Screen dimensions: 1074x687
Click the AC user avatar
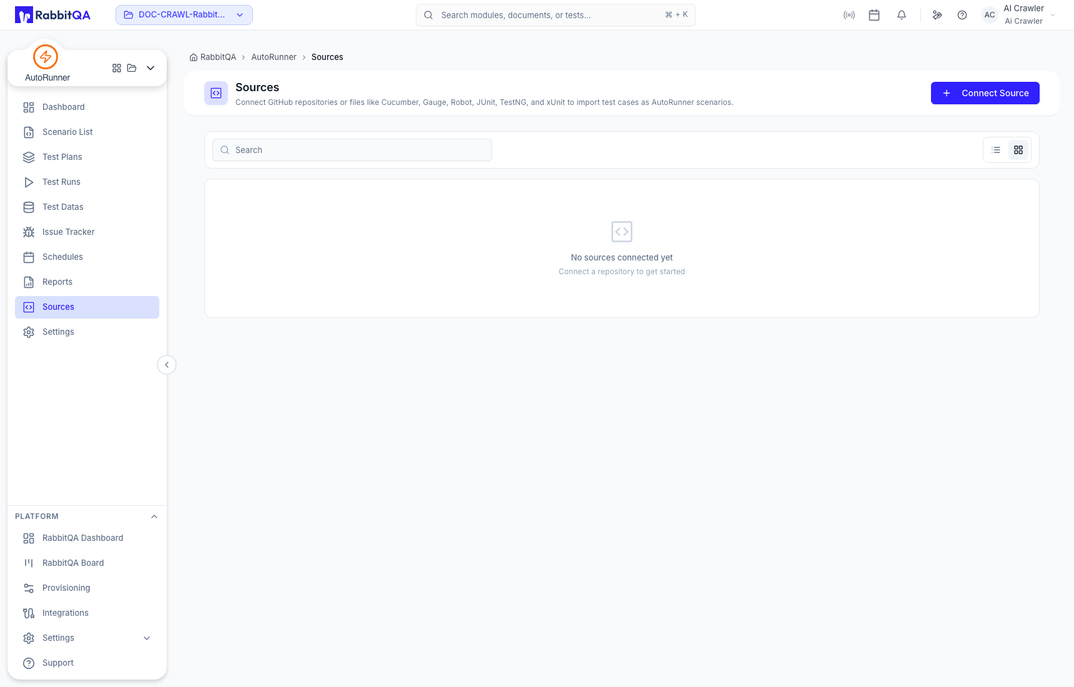990,15
